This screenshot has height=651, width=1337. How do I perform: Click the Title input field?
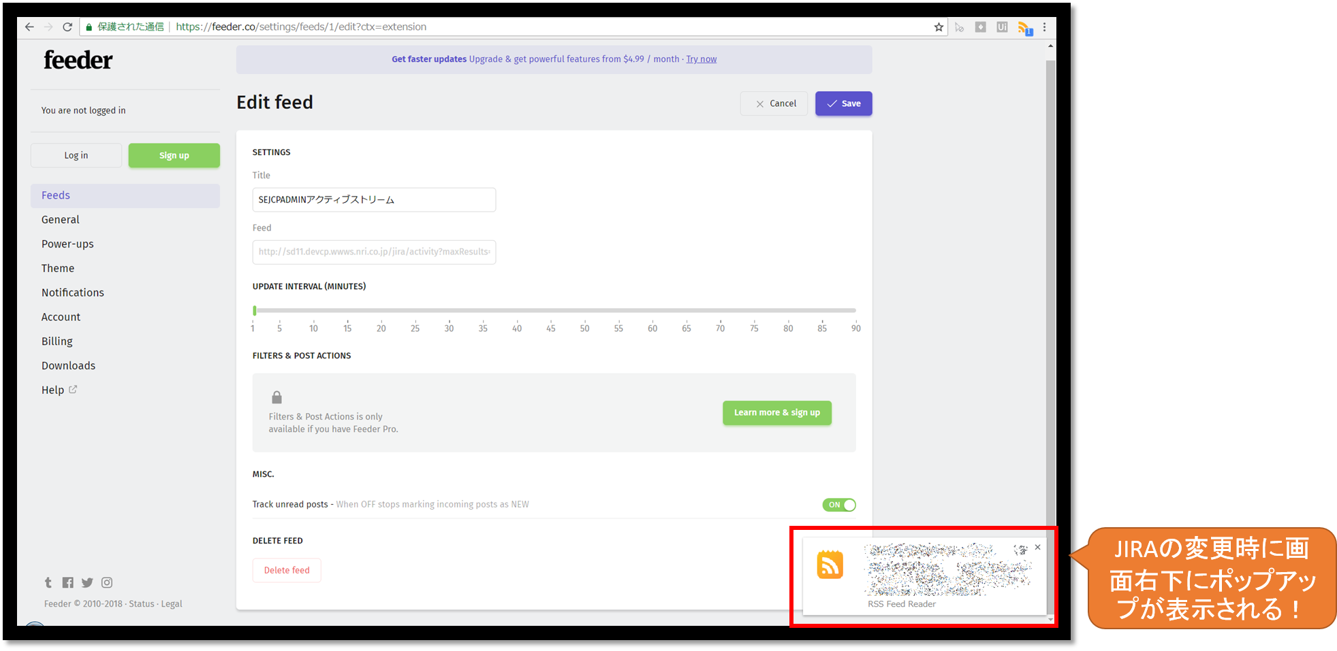tap(373, 199)
